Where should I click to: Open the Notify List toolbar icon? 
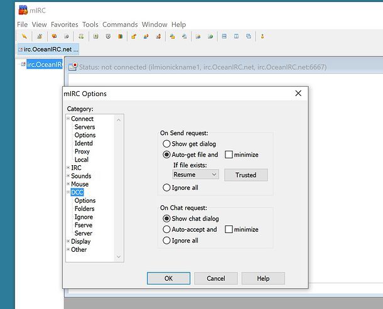[x=198, y=36]
